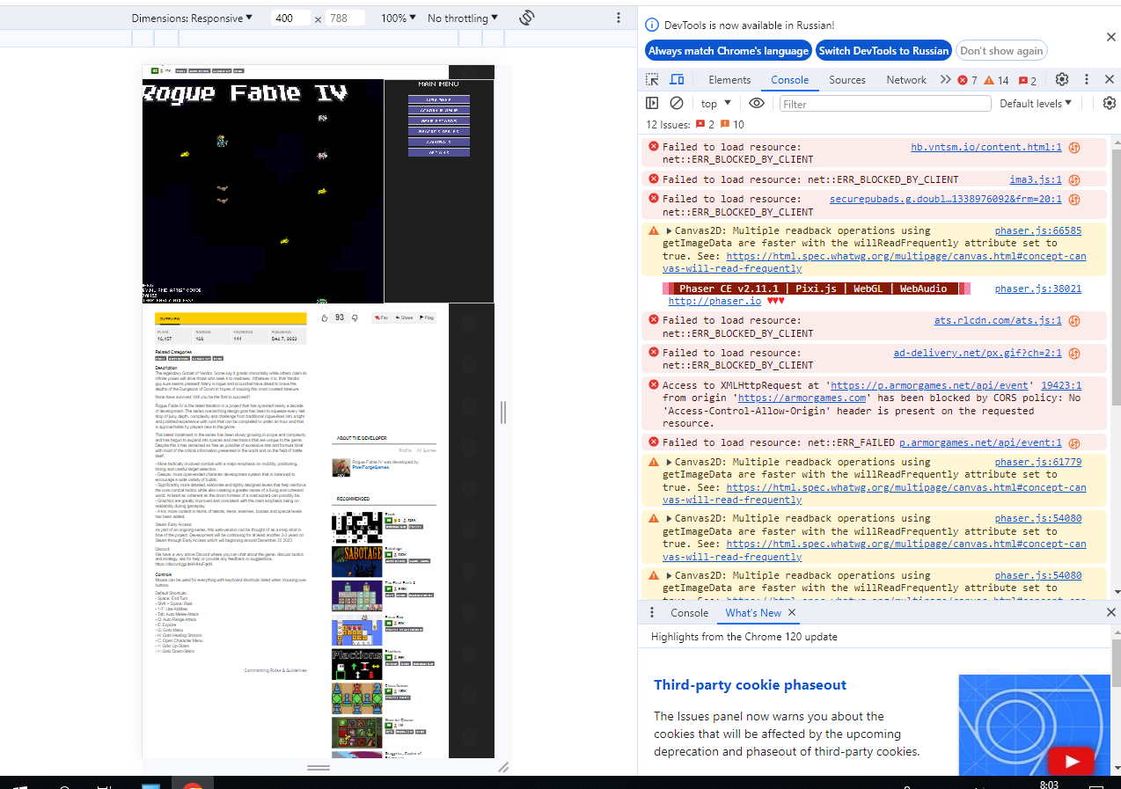Viewport: 1121px width, 789px height.
Task: Open the Sabotage recommended game thumbnail
Action: click(357, 560)
